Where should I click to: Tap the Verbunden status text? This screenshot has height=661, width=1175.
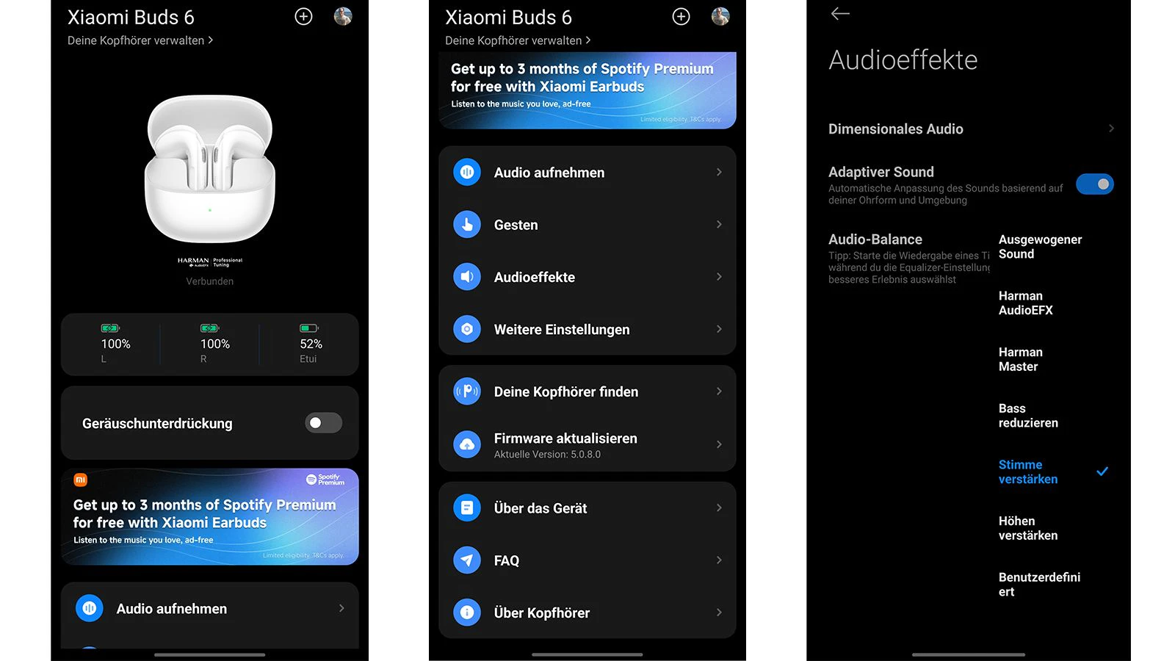click(x=210, y=281)
